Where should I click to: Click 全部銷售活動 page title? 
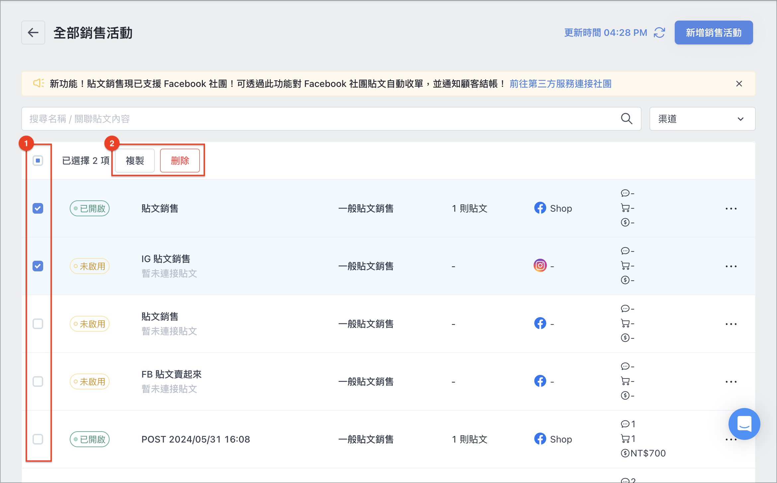coord(93,33)
